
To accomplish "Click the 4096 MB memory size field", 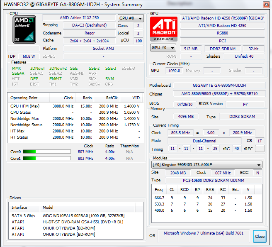I will pyautogui.click(x=186, y=116).
